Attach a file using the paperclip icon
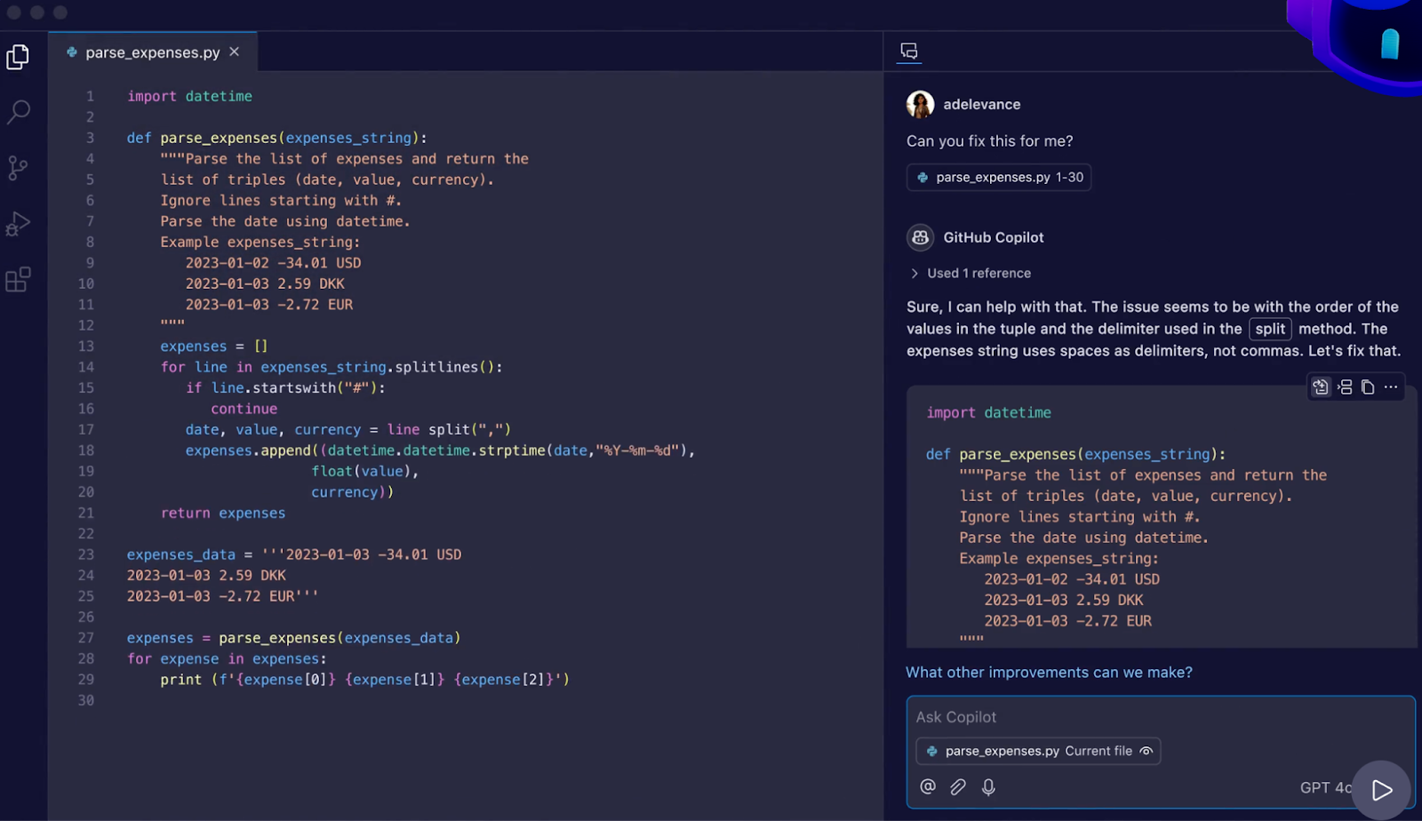This screenshot has width=1422, height=821. click(958, 786)
